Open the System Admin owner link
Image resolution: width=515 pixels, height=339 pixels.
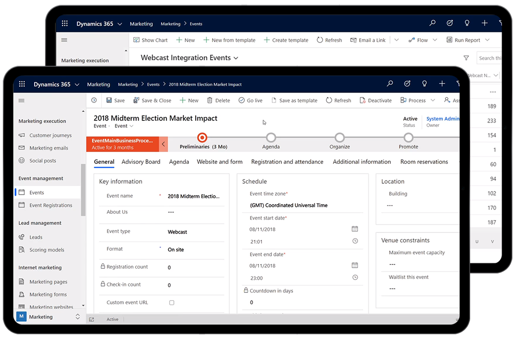(442, 119)
